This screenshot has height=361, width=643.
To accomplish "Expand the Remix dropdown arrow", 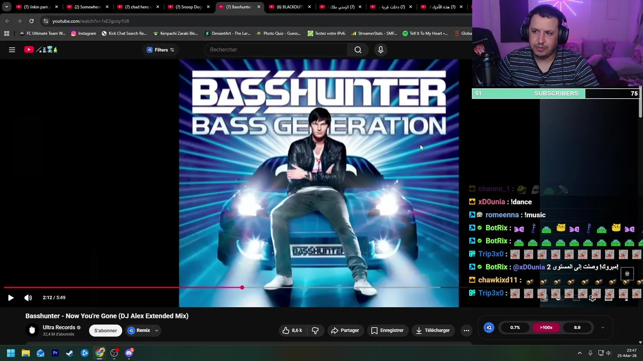I will [157, 330].
